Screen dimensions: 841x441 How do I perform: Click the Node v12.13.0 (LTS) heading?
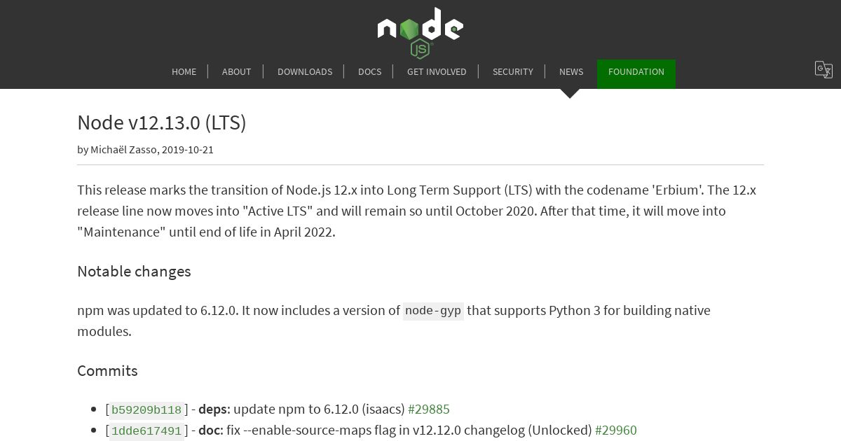(162, 122)
